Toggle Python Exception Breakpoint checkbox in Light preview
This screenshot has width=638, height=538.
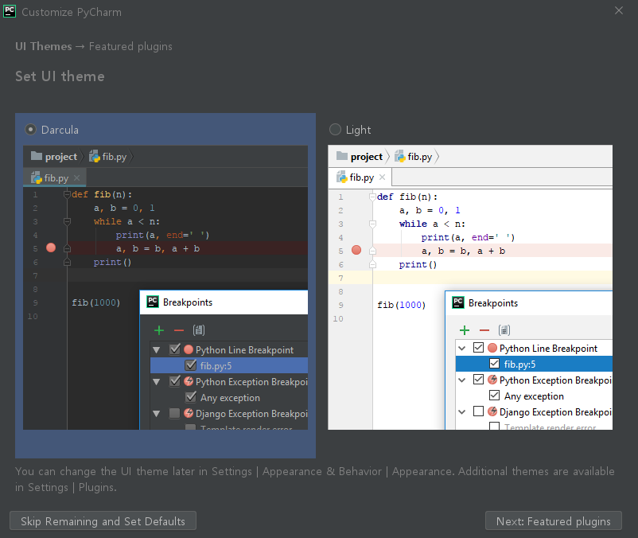pos(479,380)
